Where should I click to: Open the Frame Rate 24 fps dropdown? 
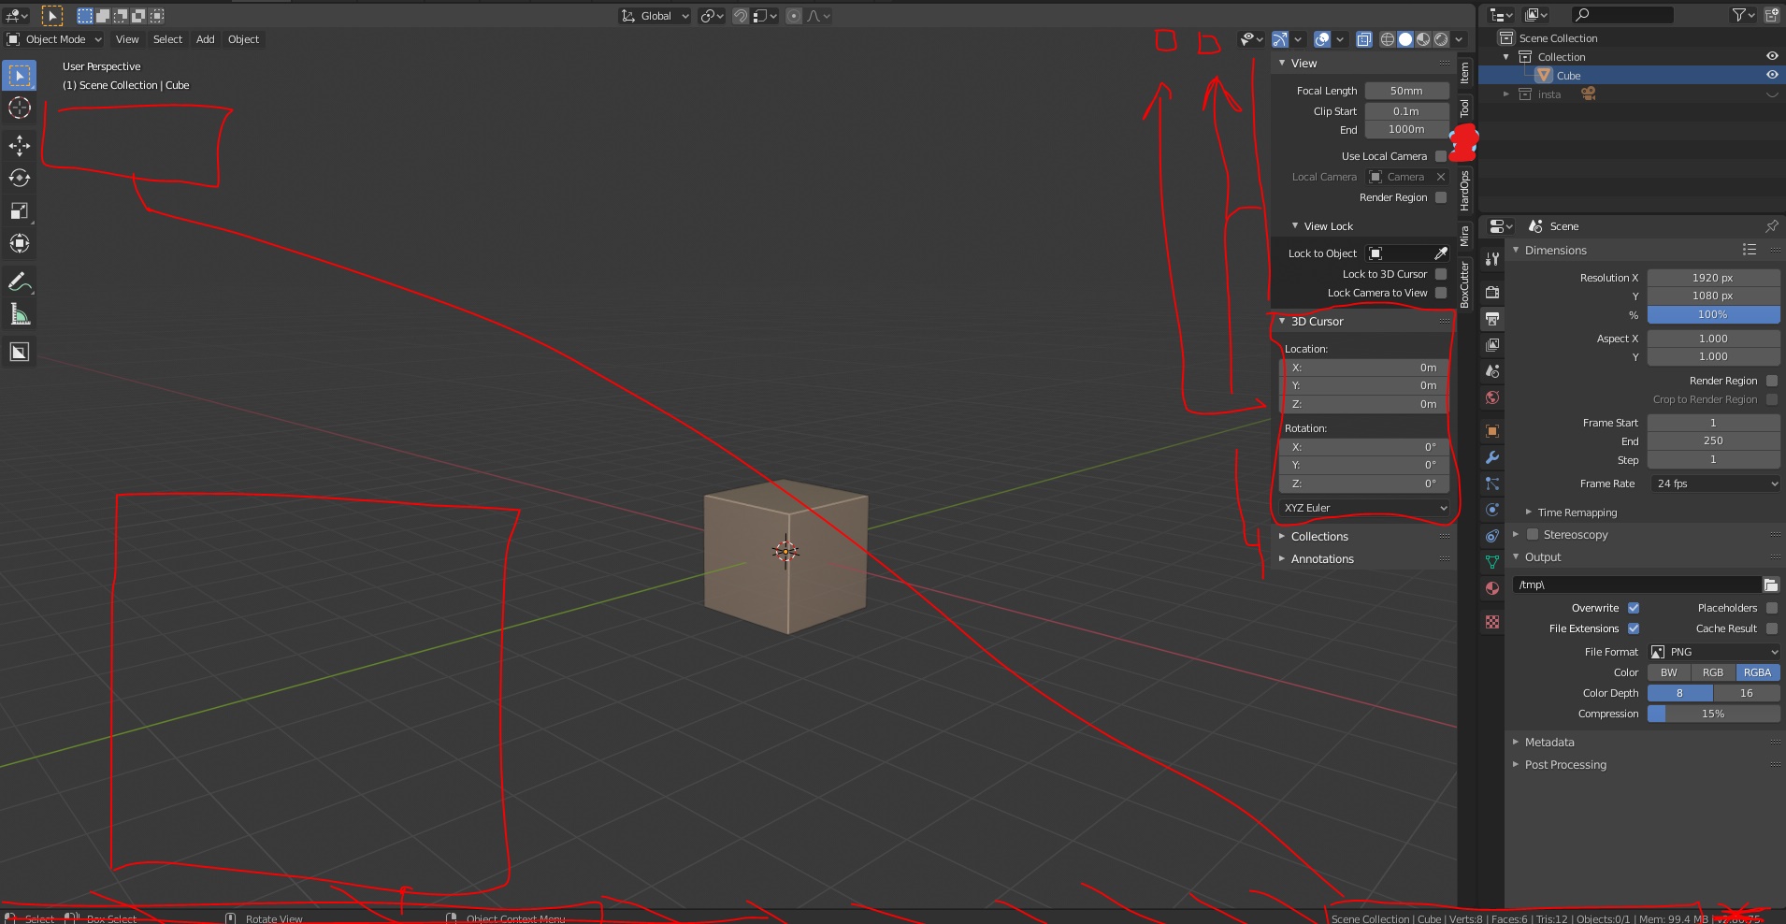coord(1714,484)
